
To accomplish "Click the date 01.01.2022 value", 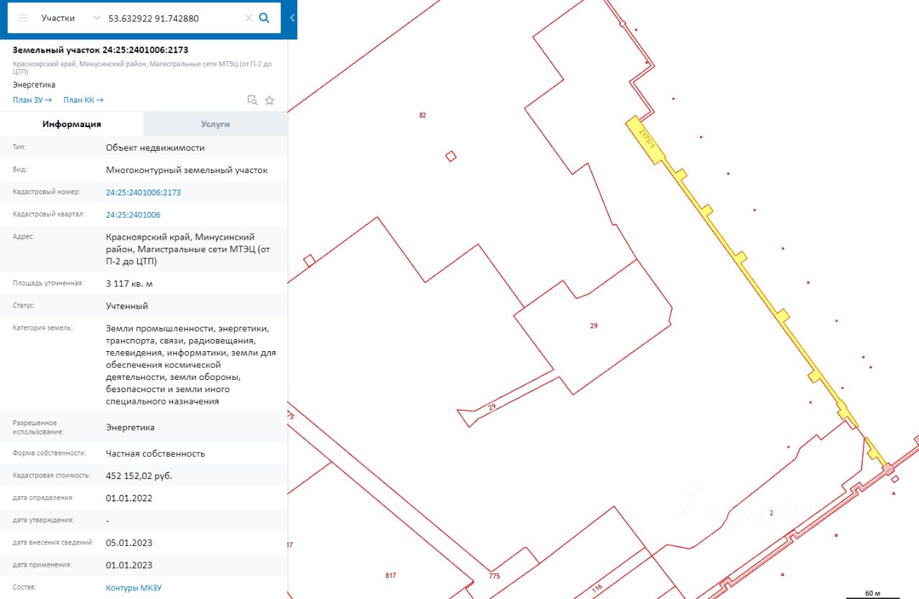I will pyautogui.click(x=129, y=498).
